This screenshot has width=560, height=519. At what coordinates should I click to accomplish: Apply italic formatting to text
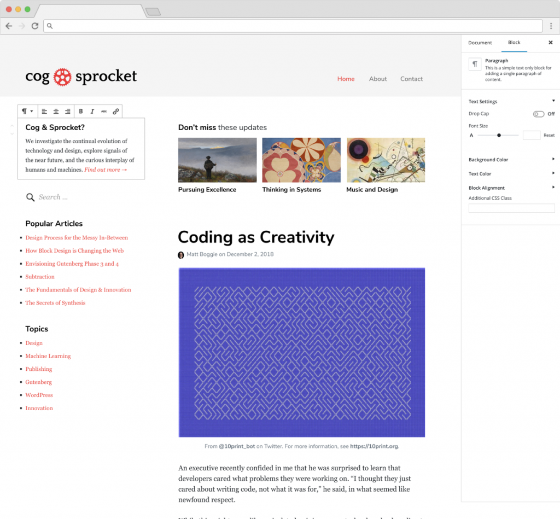(x=92, y=112)
